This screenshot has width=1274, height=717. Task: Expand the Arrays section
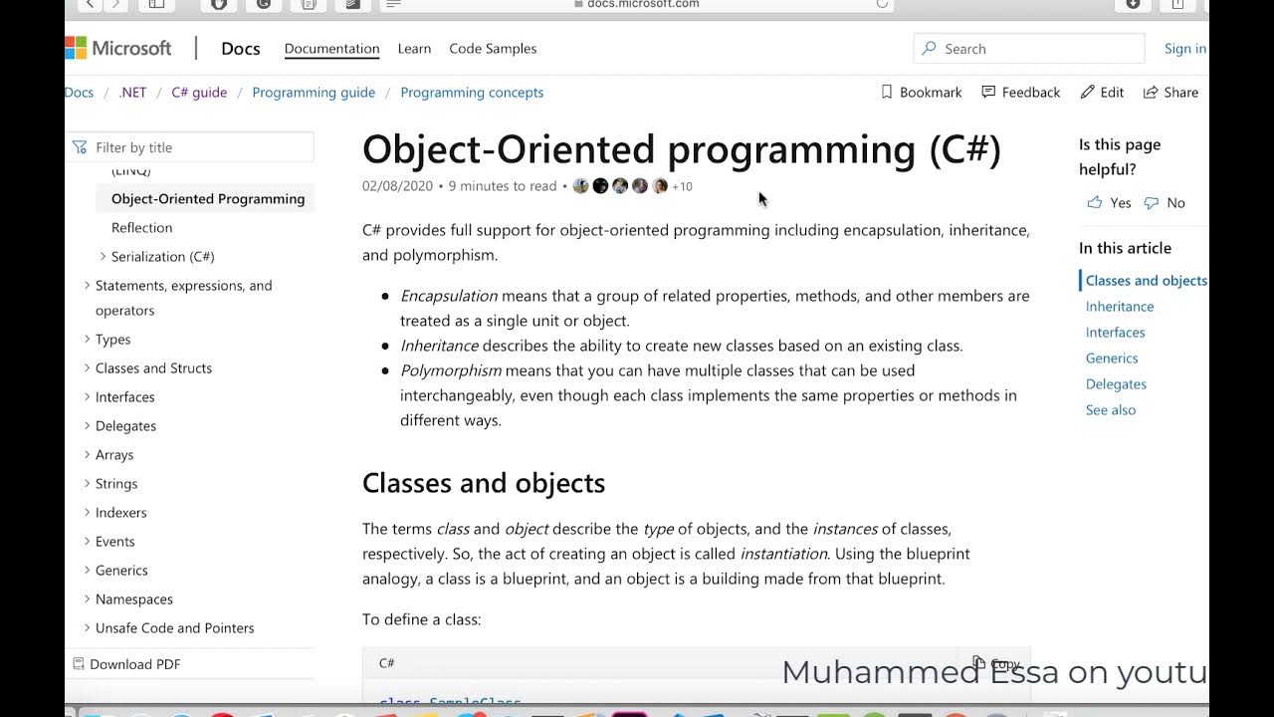click(x=87, y=455)
